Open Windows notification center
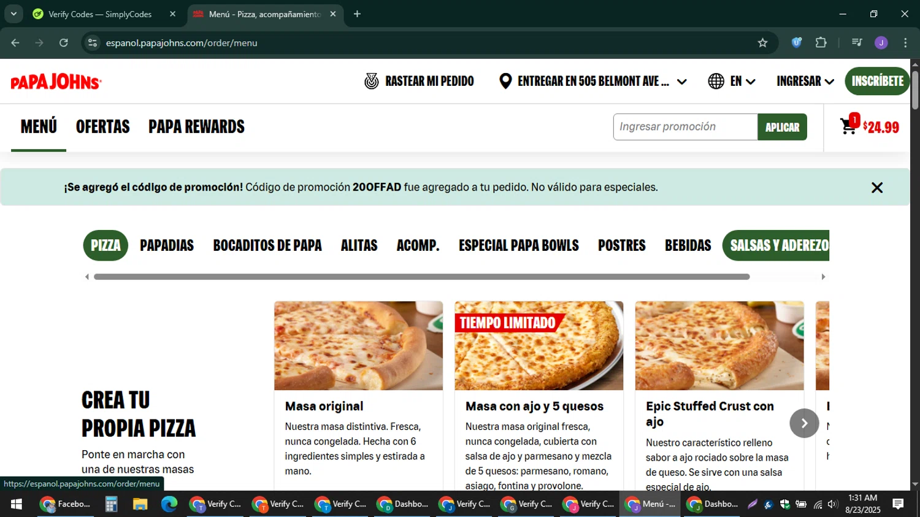The height and width of the screenshot is (517, 920). [x=898, y=504]
